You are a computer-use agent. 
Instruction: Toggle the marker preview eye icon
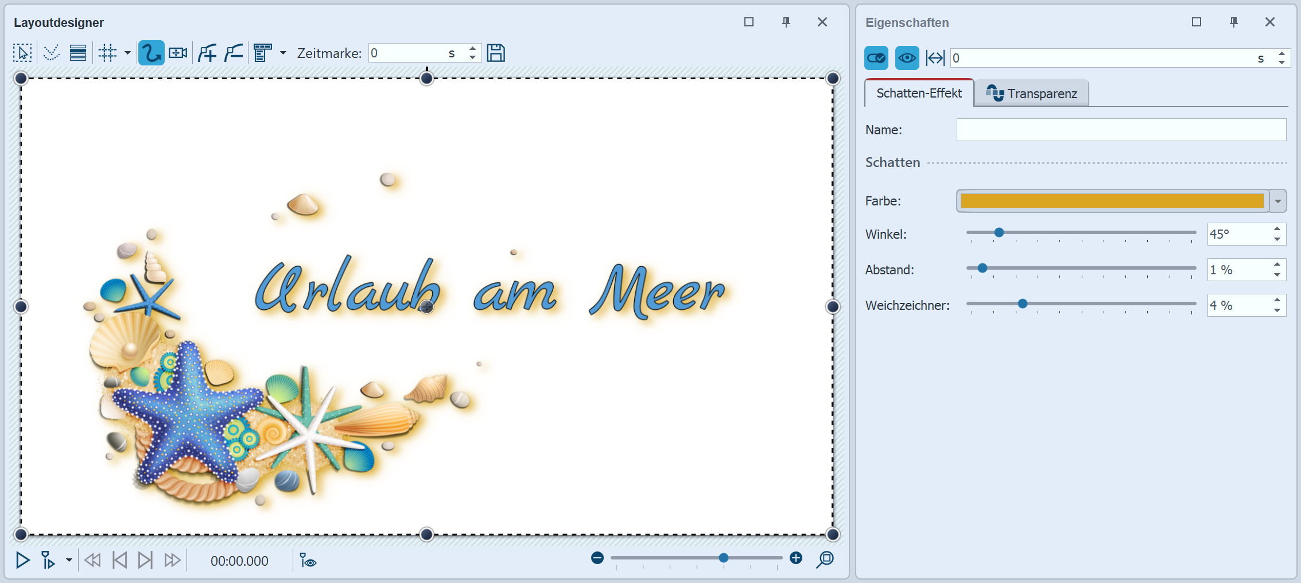308,561
